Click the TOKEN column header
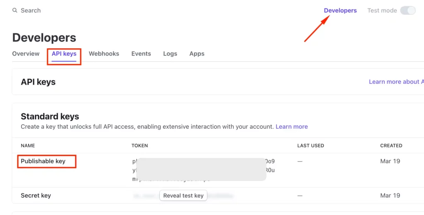Viewport: 424px width, 215px height. tap(140, 146)
